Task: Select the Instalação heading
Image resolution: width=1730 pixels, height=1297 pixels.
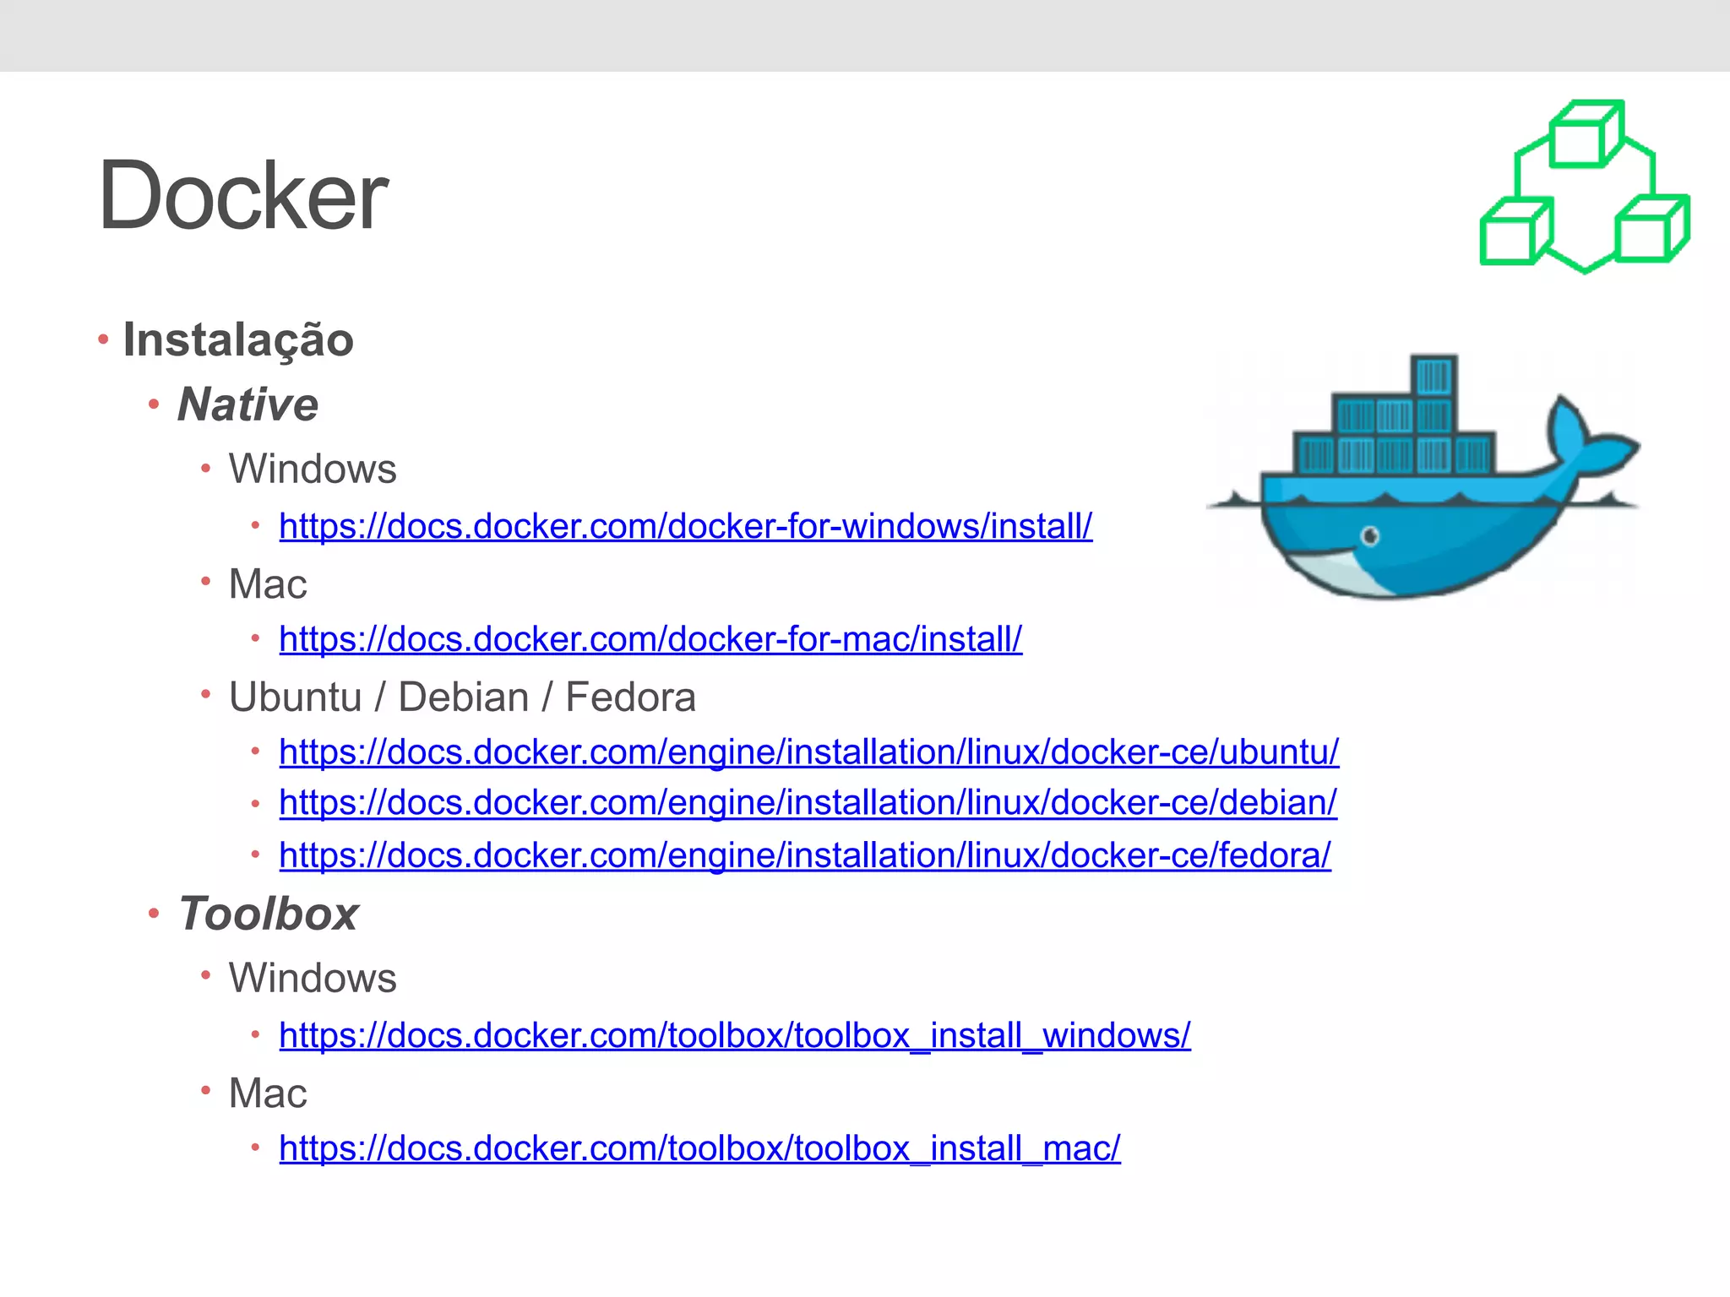Action: (x=238, y=339)
